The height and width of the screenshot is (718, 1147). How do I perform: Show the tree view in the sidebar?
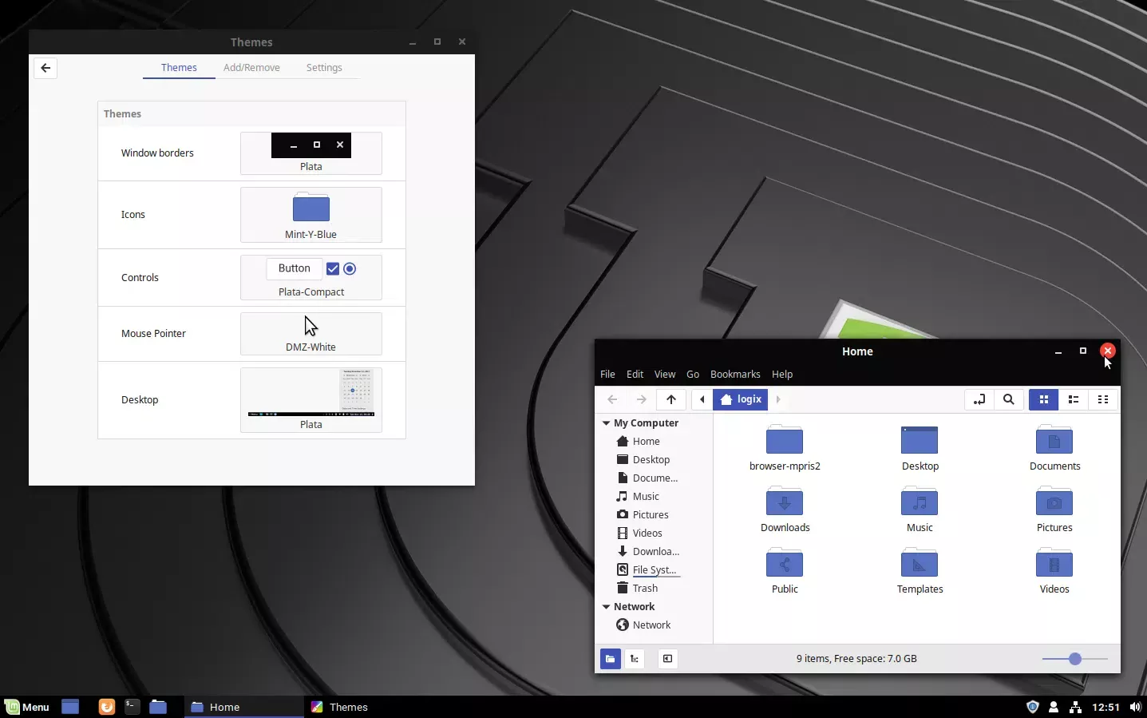click(x=635, y=659)
